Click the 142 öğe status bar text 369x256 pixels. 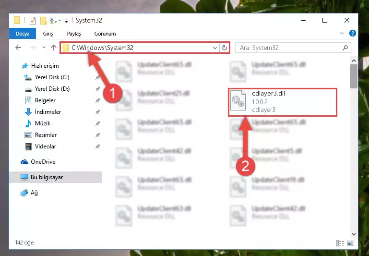(x=24, y=243)
